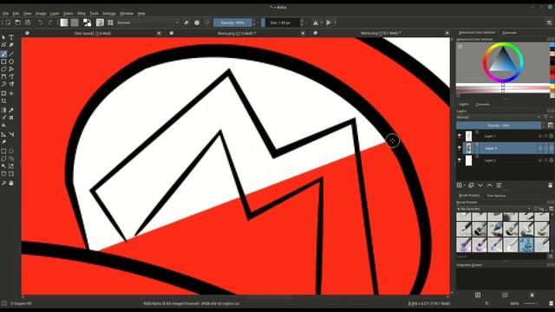The image size is (555, 312).
Task: Select the Polygon tool
Action: coord(3,69)
